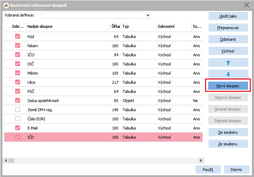Cancel with the Storno button

pos(236,170)
